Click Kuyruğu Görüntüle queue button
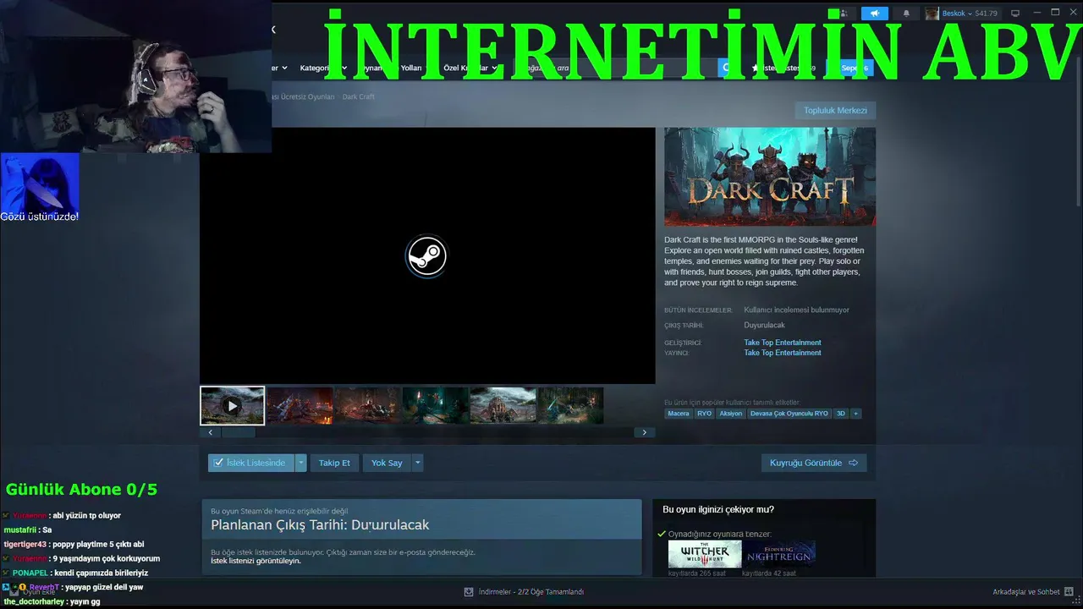 click(814, 463)
